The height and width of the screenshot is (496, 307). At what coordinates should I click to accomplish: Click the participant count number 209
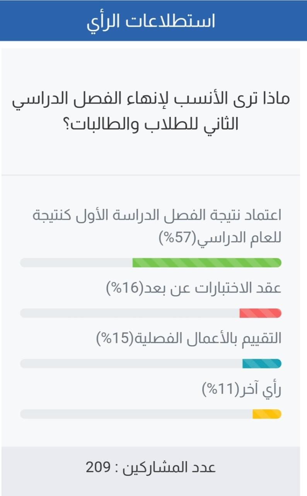click(x=97, y=467)
